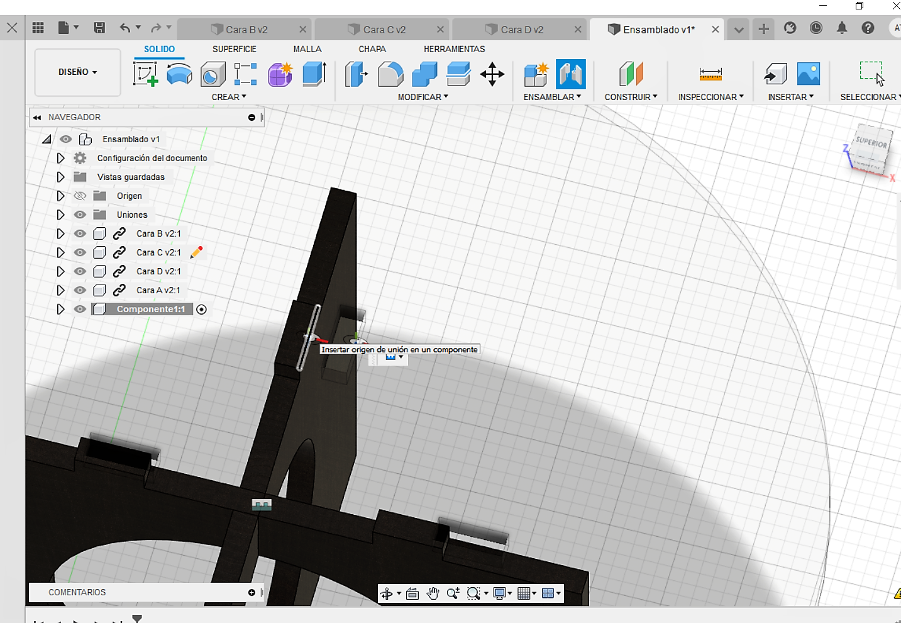Image resolution: width=901 pixels, height=623 pixels.
Task: Select the Derive tool icon
Action: (x=213, y=74)
